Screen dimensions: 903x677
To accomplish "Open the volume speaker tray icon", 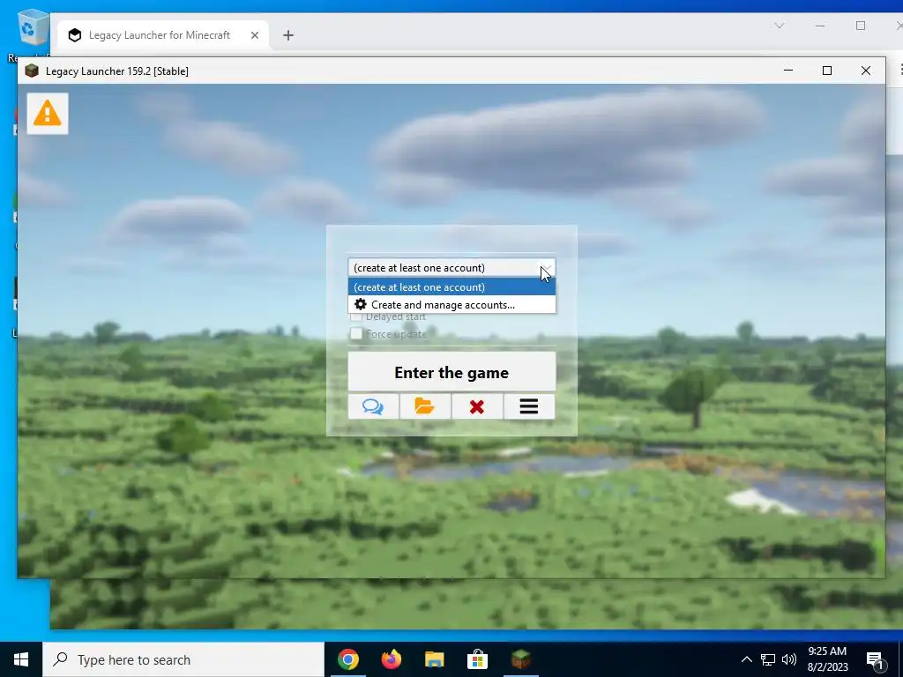I will tap(789, 659).
